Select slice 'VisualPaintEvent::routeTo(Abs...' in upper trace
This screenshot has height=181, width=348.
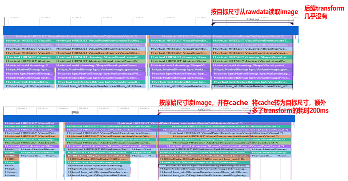[x=101, y=41]
